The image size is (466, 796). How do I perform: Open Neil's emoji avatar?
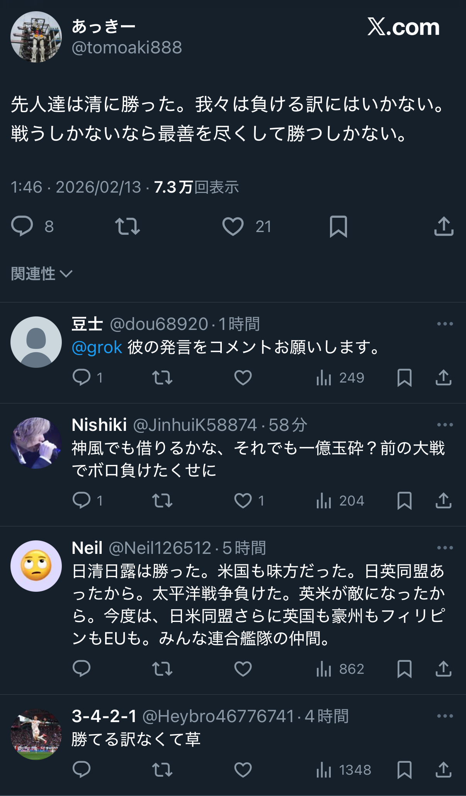pos(36,566)
